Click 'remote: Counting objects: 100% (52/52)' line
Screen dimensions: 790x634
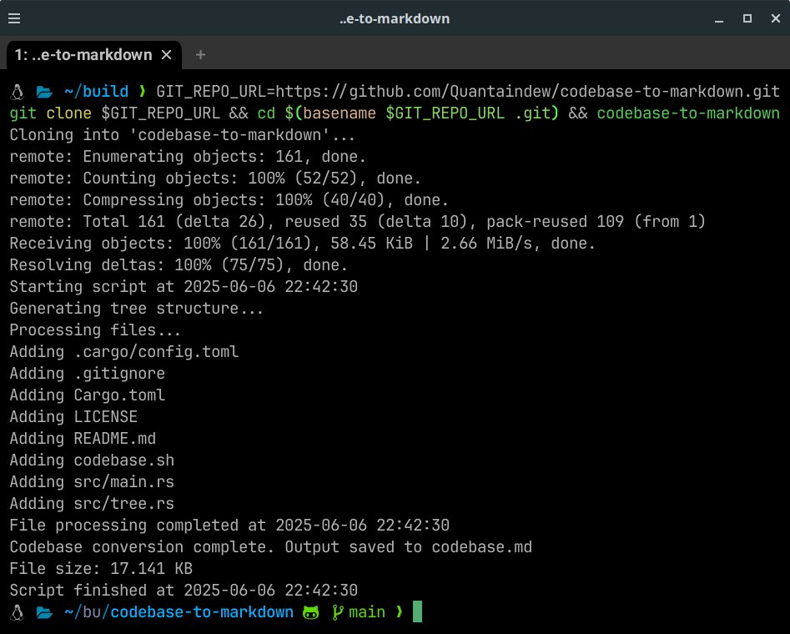215,178
